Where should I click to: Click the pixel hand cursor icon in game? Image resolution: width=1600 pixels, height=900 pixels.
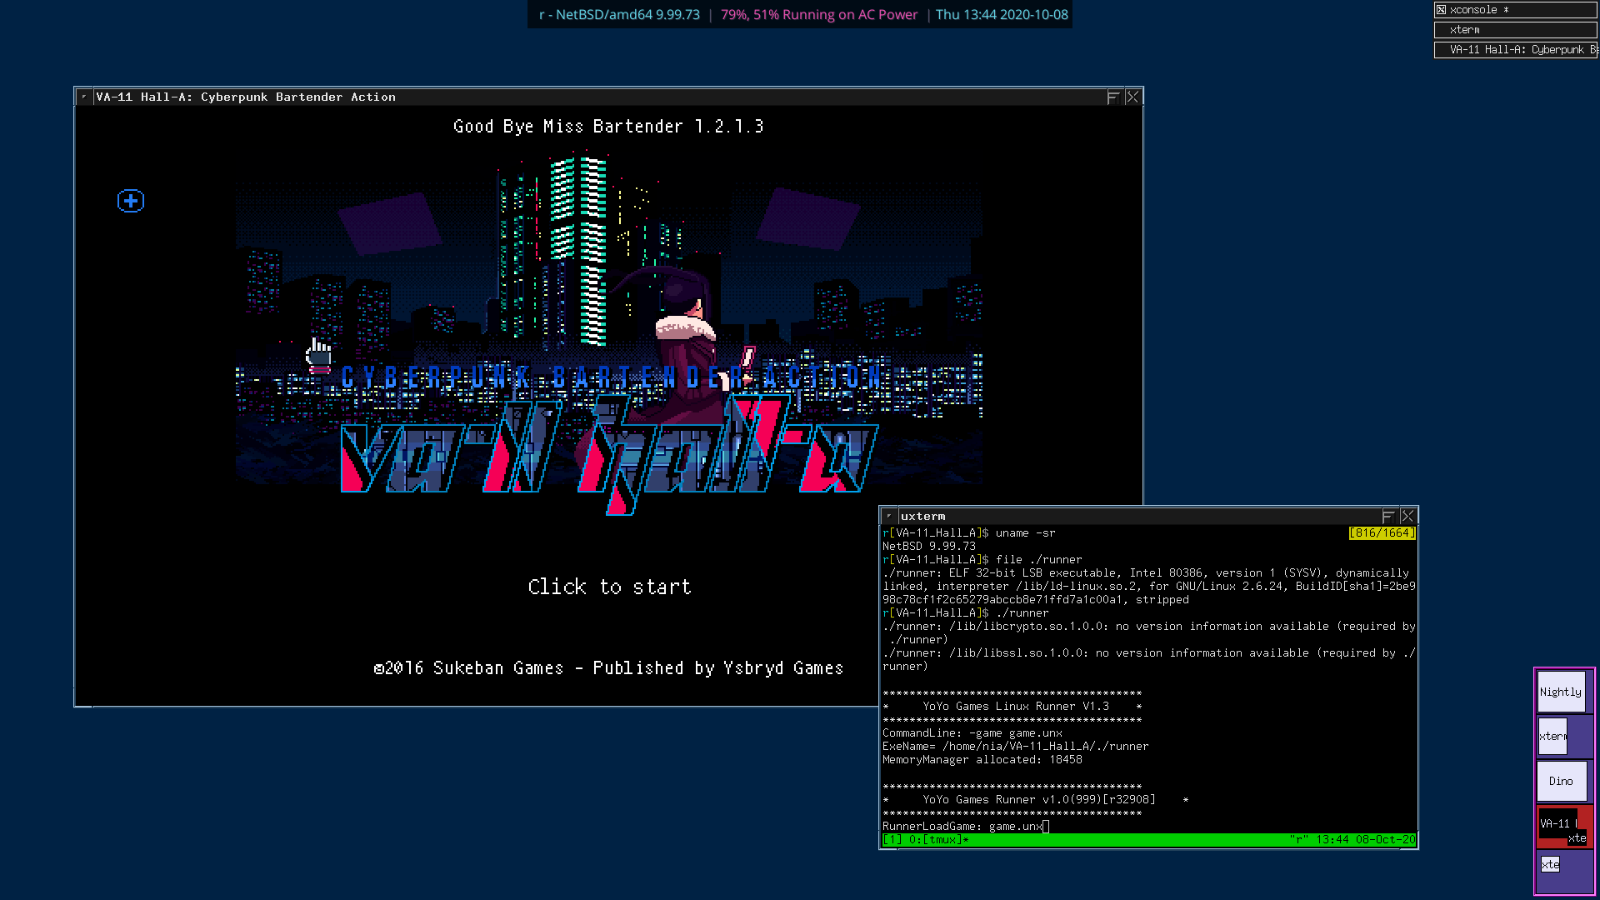318,355
